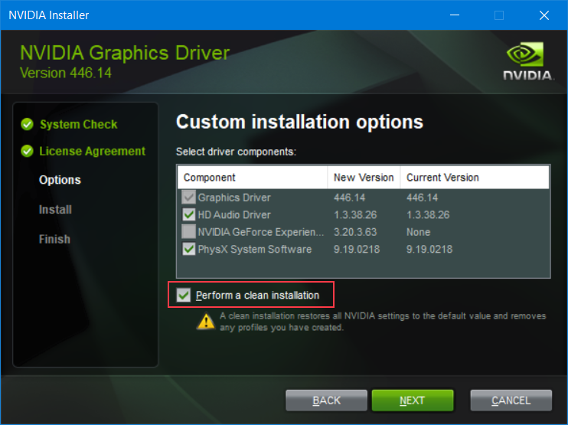Enable the NVIDIA GeForce Experience checkbox
The image size is (568, 425).
click(189, 232)
